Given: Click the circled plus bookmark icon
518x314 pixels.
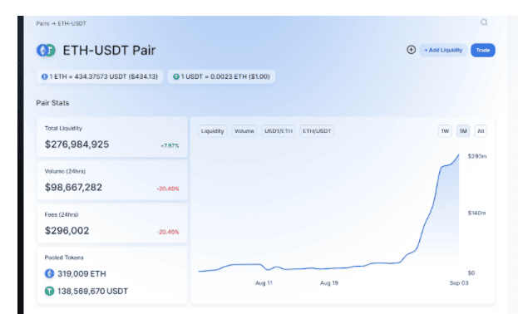Looking at the screenshot, I should pyautogui.click(x=411, y=50).
